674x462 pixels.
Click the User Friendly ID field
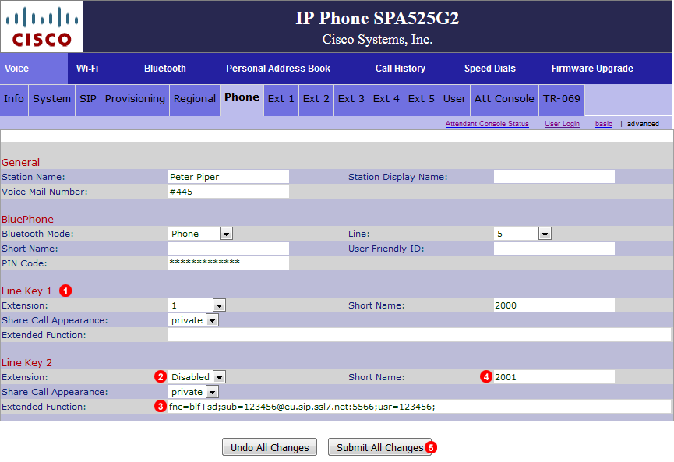(x=554, y=249)
